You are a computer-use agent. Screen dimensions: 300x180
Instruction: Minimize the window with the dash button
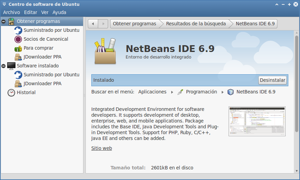point(283,4)
